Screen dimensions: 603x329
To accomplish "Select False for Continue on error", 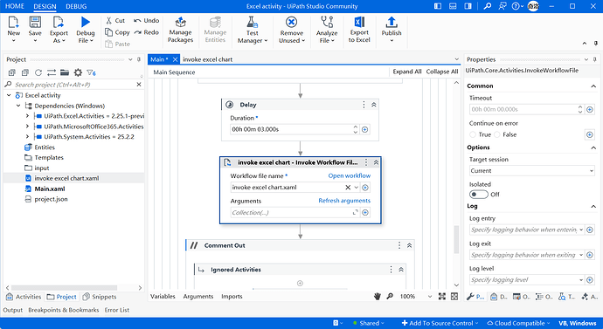I will click(497, 134).
